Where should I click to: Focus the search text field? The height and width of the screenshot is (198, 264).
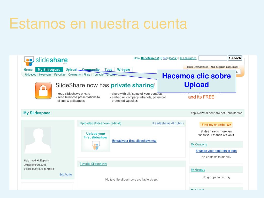pyautogui.click(x=213, y=58)
